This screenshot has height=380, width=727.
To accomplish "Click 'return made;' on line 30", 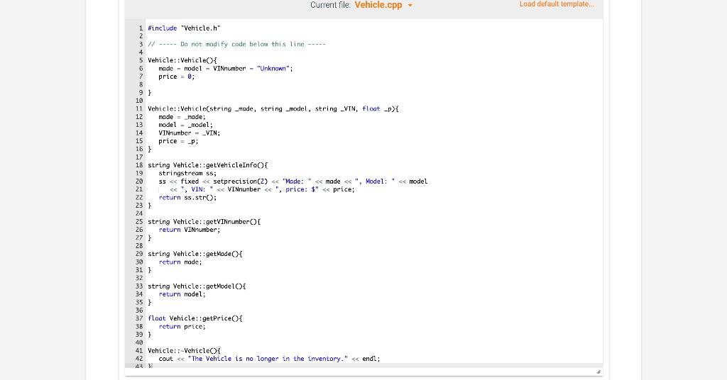I will pyautogui.click(x=180, y=262).
